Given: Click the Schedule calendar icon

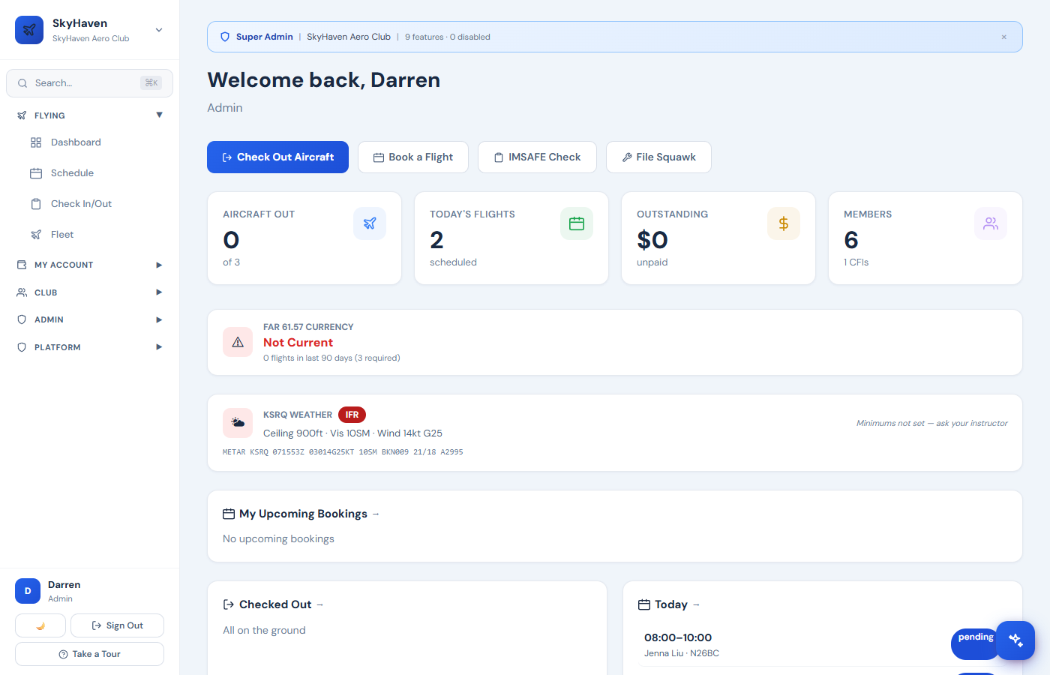Looking at the screenshot, I should pyautogui.click(x=36, y=172).
